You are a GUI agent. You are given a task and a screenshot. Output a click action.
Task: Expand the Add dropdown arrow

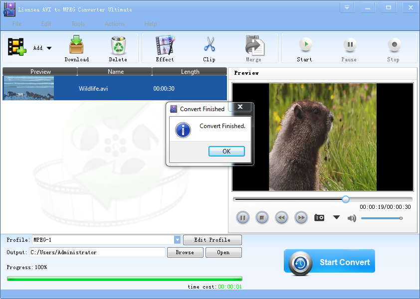coord(49,48)
